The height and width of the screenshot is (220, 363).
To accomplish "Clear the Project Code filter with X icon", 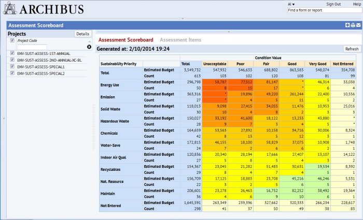I will pos(89,47).
